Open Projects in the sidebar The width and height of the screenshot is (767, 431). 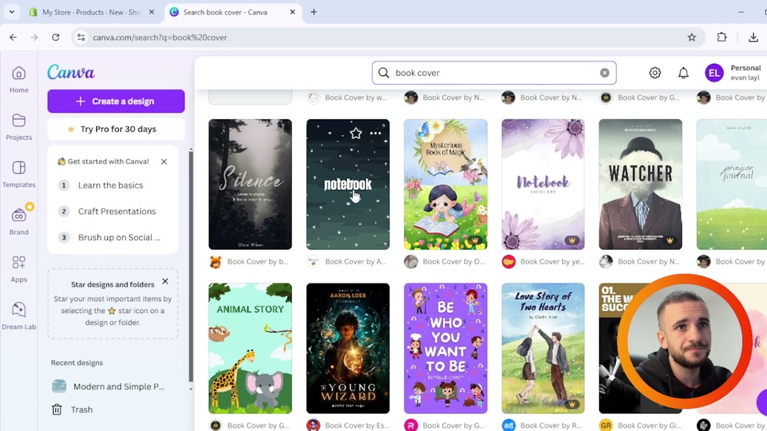click(x=19, y=127)
